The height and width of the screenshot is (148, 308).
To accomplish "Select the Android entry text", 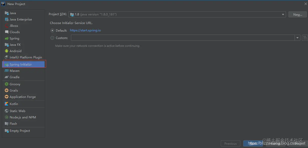I will (15, 51).
